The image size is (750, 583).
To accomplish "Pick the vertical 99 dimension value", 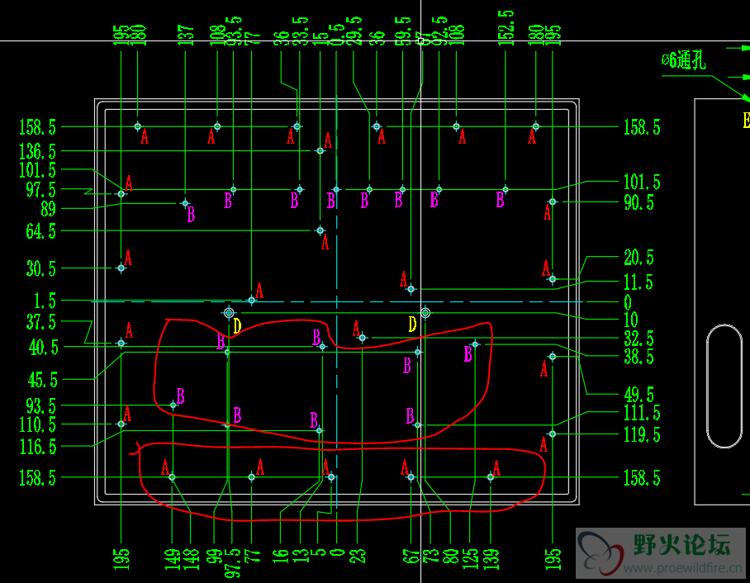I will pos(214,556).
